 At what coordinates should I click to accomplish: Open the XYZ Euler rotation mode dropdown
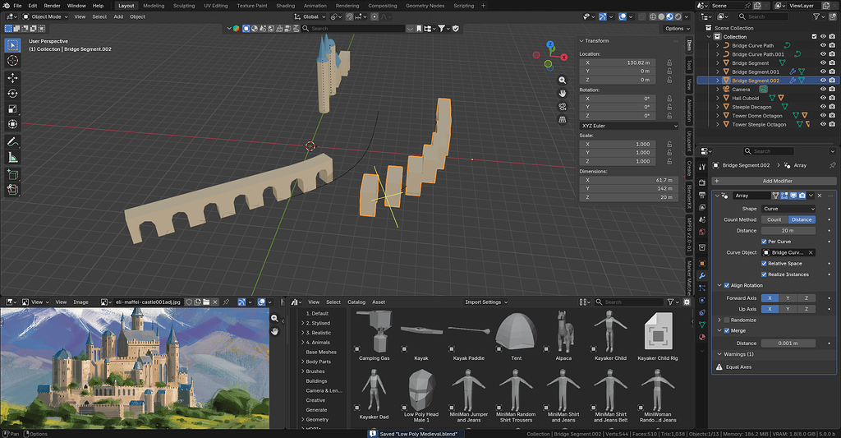[x=628, y=126]
